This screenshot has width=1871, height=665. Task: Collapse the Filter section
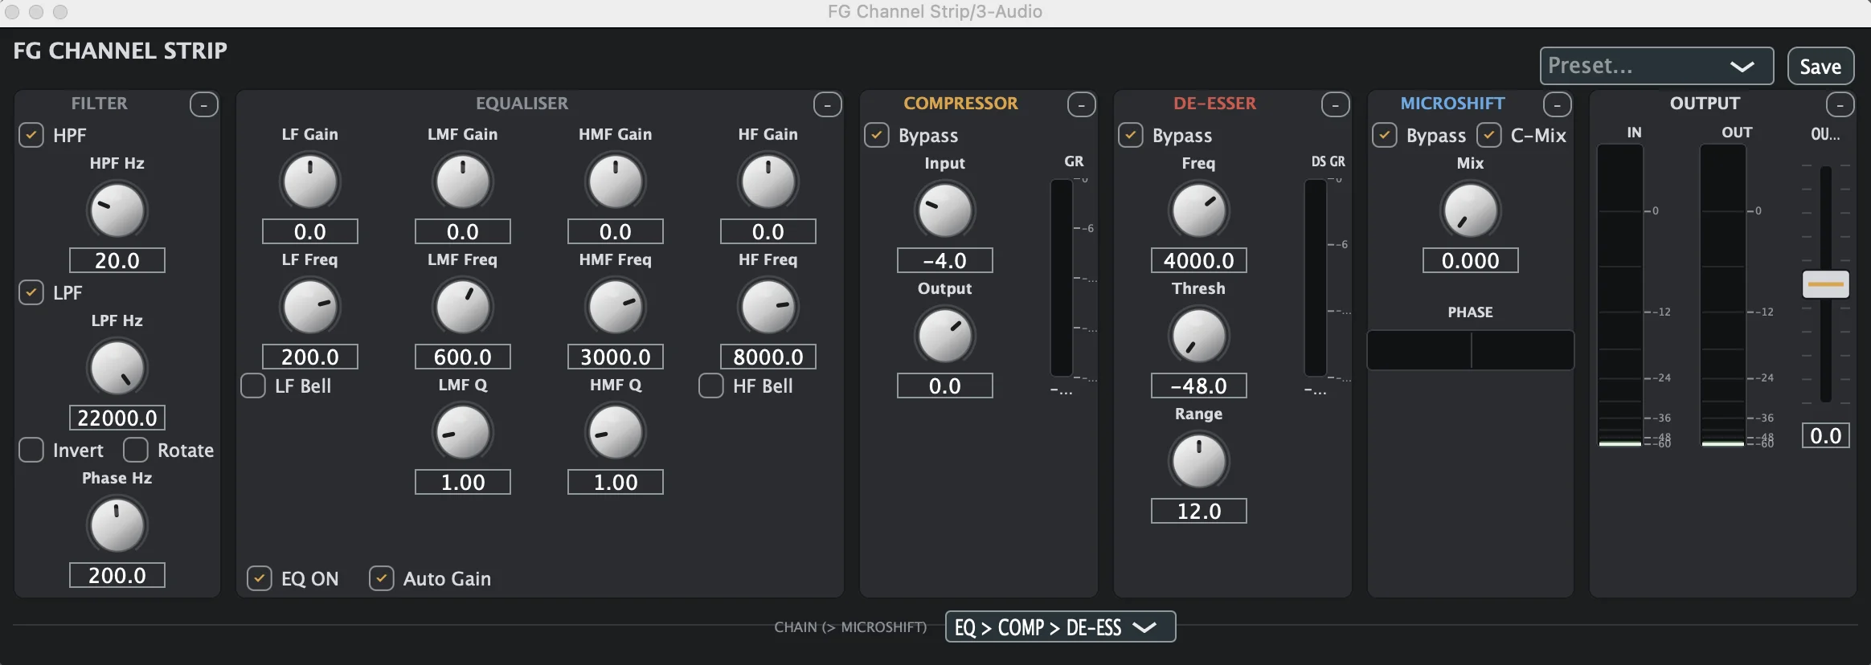(204, 104)
